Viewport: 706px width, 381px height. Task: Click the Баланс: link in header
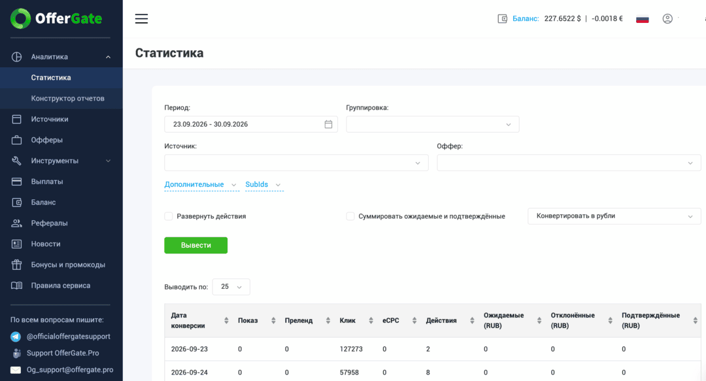point(526,18)
